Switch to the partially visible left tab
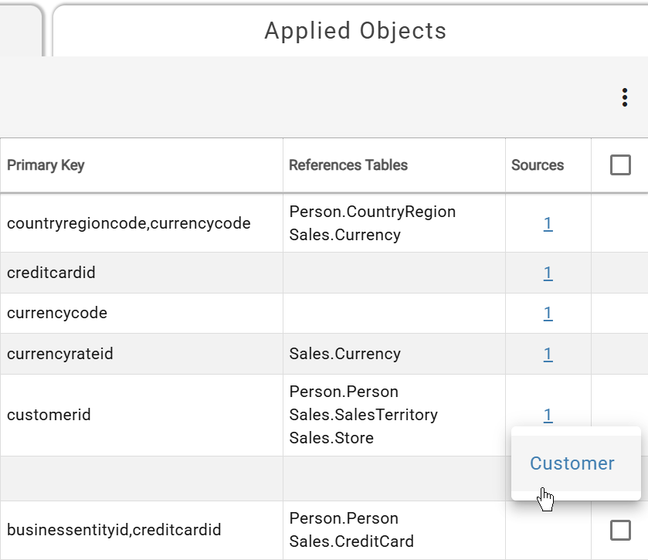 click(x=19, y=31)
